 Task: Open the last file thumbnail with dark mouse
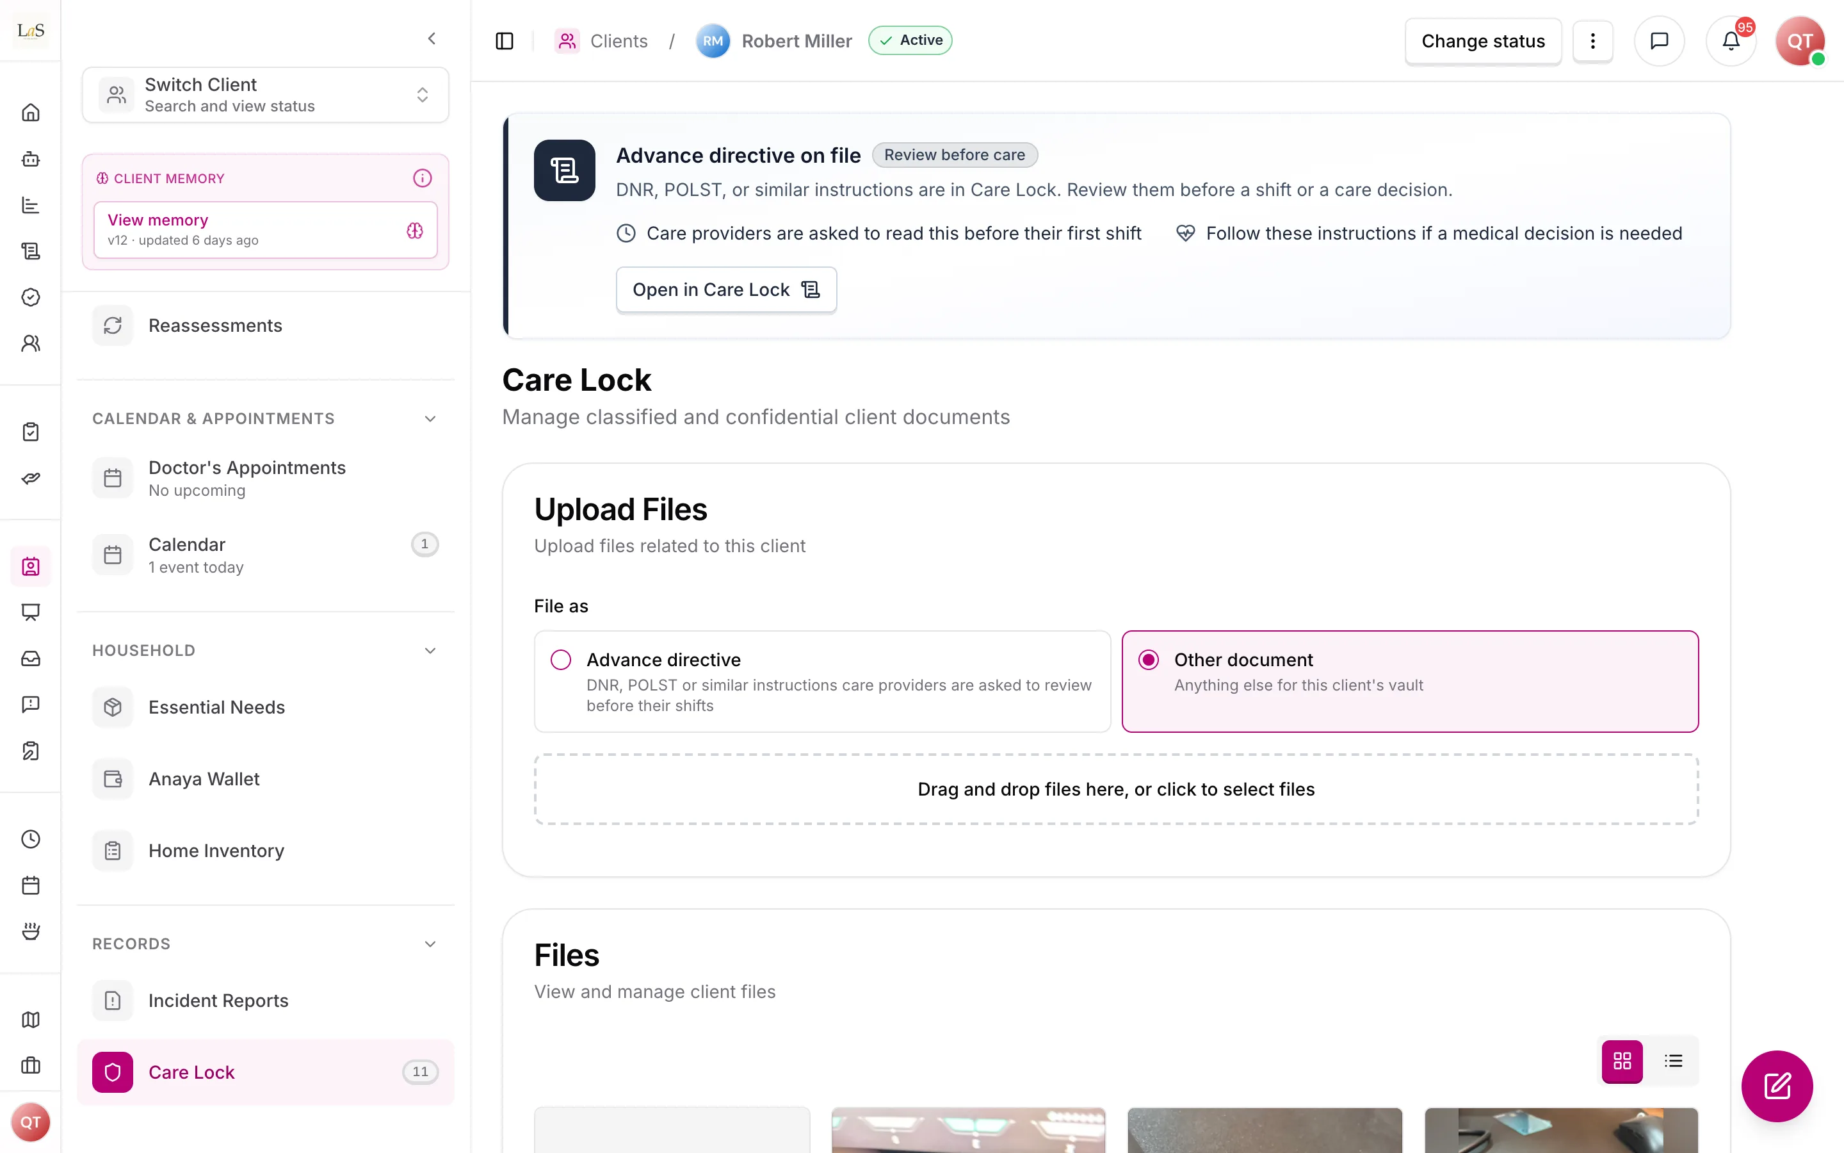tap(1560, 1130)
